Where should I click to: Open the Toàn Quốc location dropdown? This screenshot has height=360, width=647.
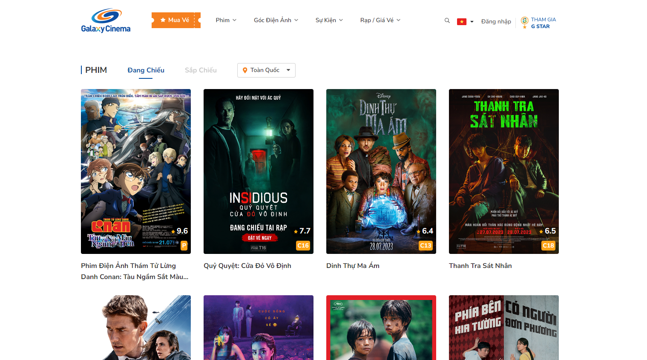[x=266, y=70]
